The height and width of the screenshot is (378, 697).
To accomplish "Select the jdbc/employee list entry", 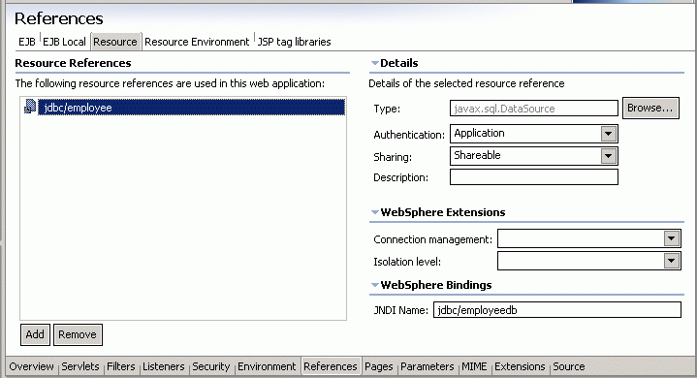I will point(191,108).
